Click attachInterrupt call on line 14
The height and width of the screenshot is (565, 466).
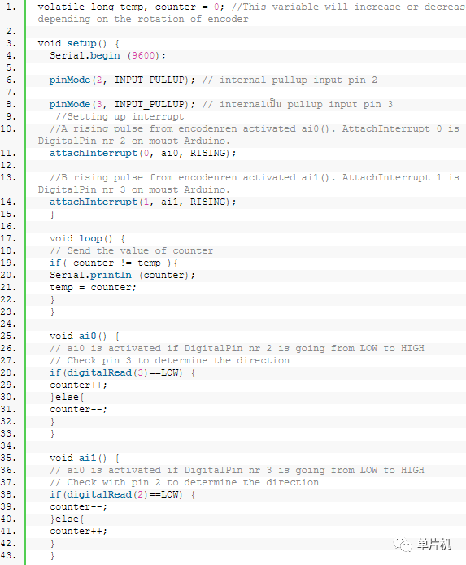point(142,202)
